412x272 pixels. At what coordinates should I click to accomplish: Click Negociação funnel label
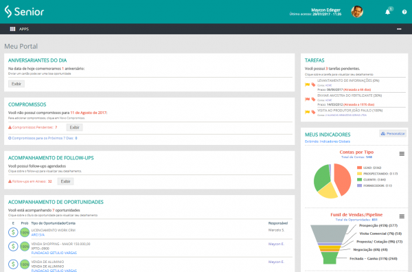pyautogui.click(x=370, y=249)
